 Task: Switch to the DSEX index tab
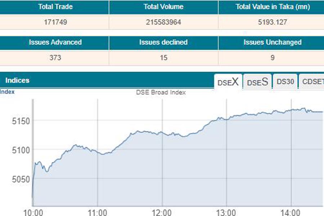coord(228,82)
